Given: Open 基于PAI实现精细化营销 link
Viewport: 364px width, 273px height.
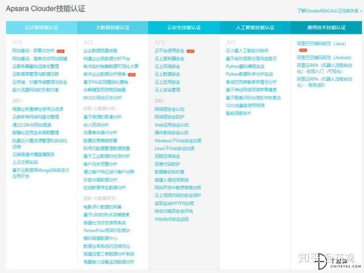Looking at the screenshot, I should click(106, 82).
